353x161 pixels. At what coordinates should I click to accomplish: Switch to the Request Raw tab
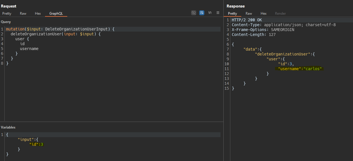tap(23, 14)
